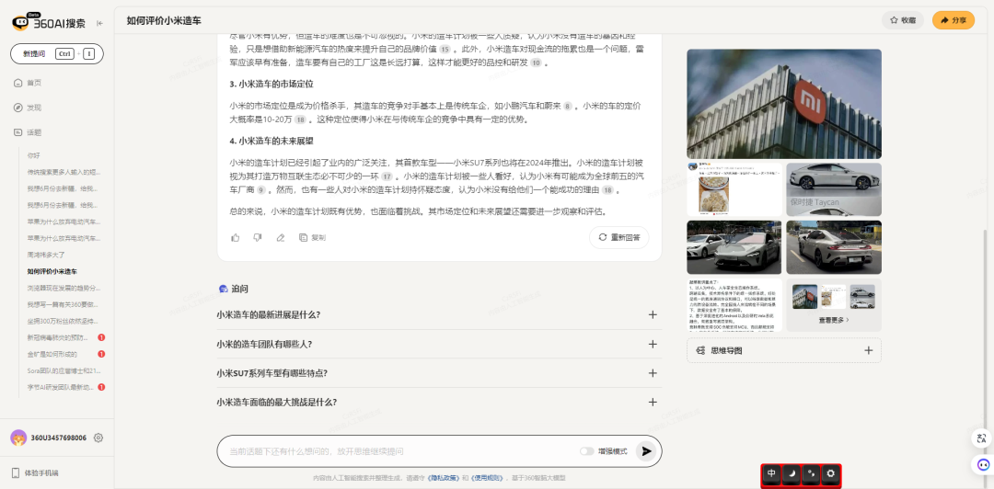This screenshot has height=489, width=994.
Task: Click citation number 17 in the answer
Action: tap(387, 176)
